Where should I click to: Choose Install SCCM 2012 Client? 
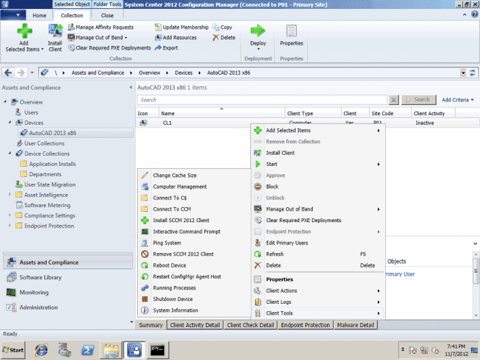pyautogui.click(x=194, y=220)
